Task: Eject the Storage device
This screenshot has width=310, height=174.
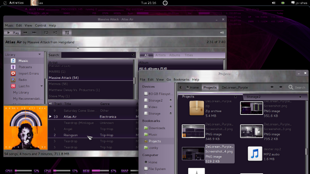Action: [170, 113]
